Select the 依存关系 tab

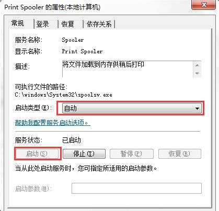tap(99, 24)
